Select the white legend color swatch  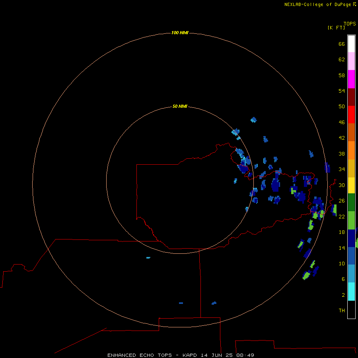coord(351,44)
